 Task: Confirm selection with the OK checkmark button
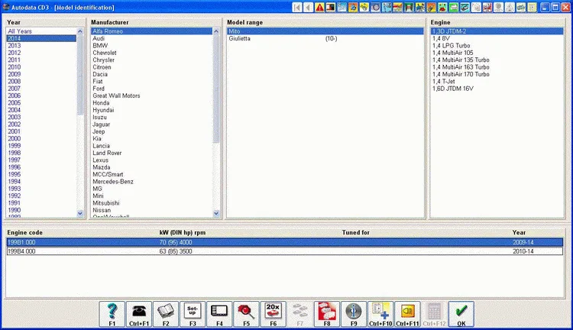[461, 314]
